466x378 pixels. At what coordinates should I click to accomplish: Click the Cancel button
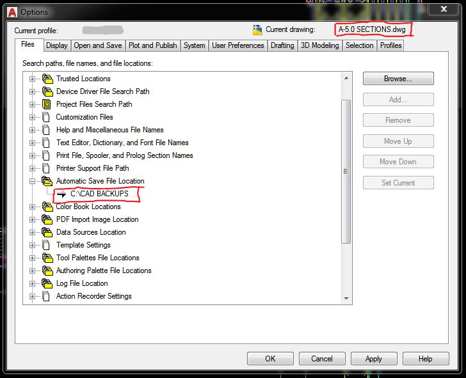click(322, 359)
